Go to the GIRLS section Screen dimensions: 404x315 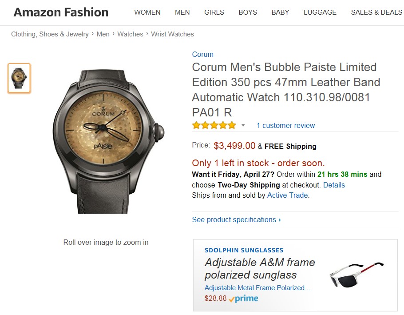(214, 12)
